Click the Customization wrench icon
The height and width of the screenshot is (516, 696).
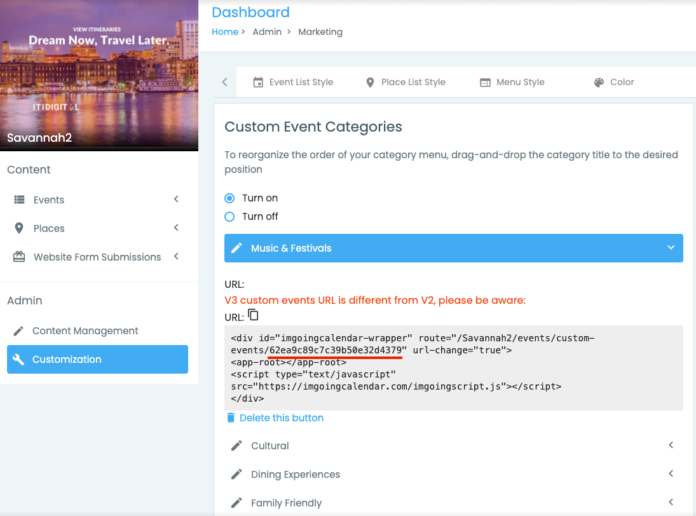(x=18, y=360)
